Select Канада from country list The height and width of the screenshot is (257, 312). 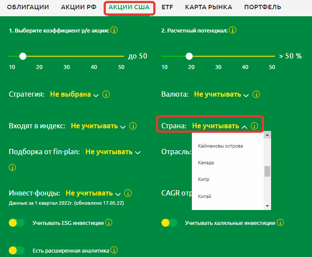[206, 163]
